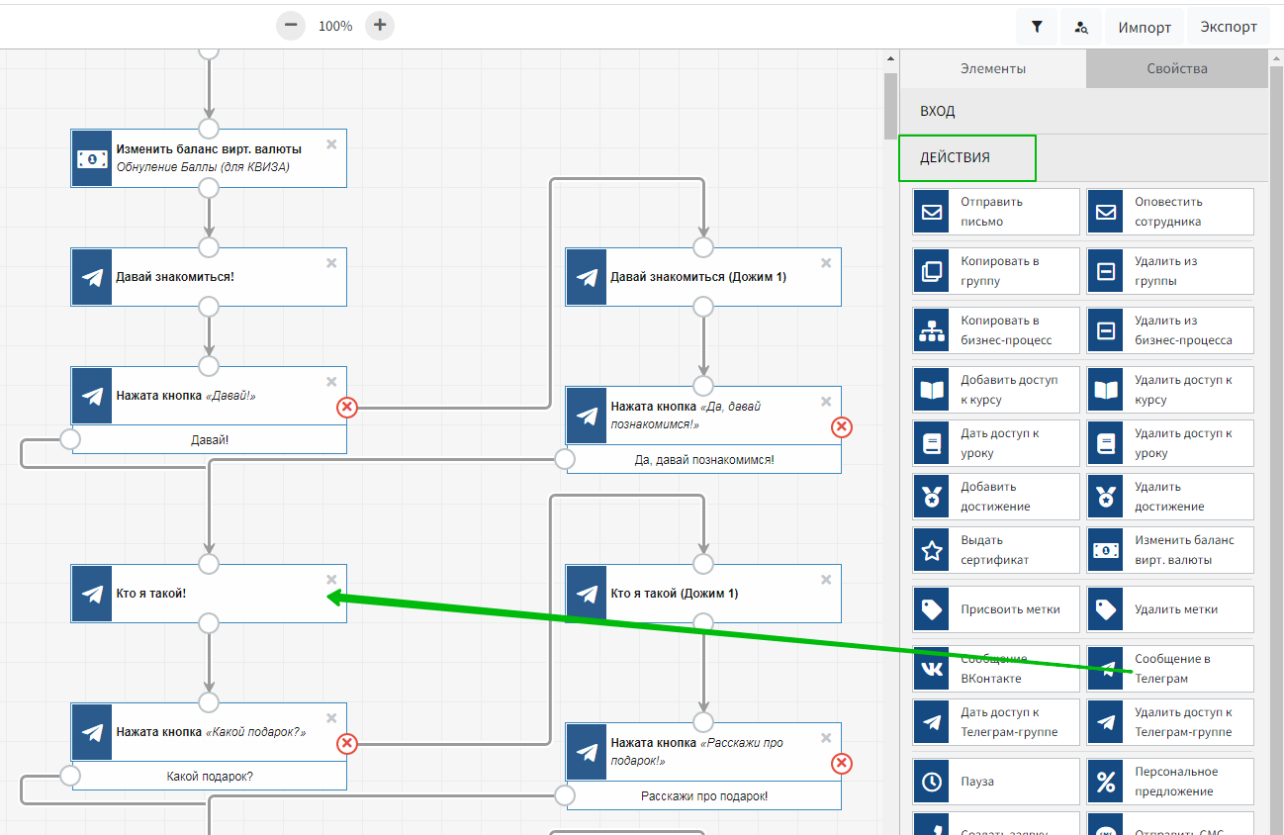Zoom in using the plus button
The height and width of the screenshot is (835, 1284).
[x=380, y=26]
